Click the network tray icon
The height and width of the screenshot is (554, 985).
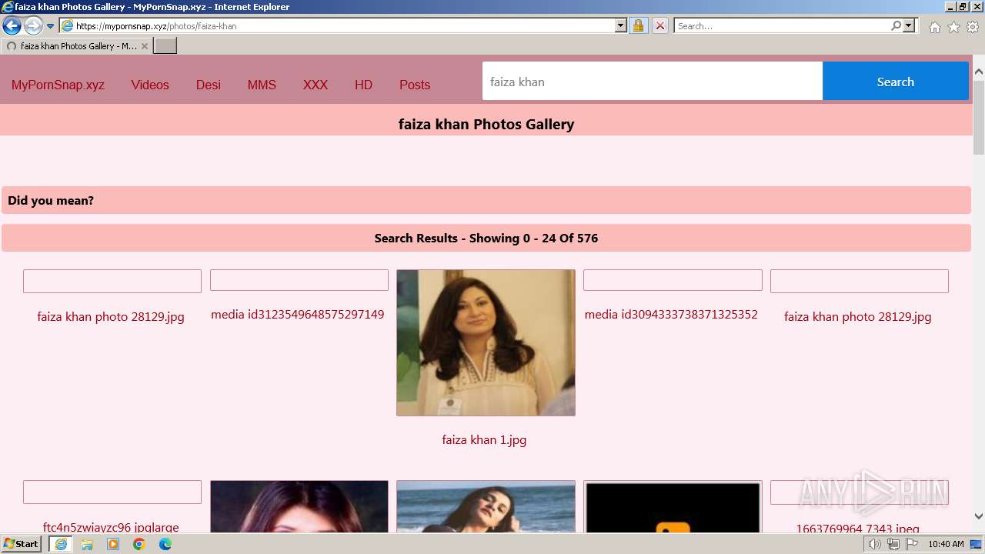click(x=893, y=544)
